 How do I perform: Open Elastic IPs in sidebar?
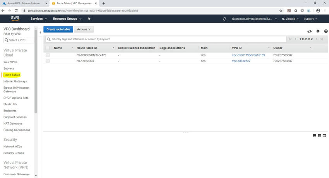tap(10, 104)
